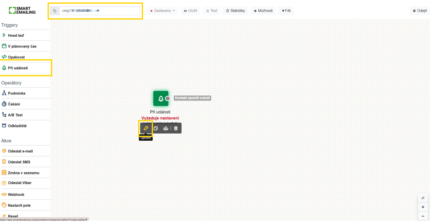This screenshot has height=222, width=431.
Task: Open Statistiky statistics
Action: [235, 11]
